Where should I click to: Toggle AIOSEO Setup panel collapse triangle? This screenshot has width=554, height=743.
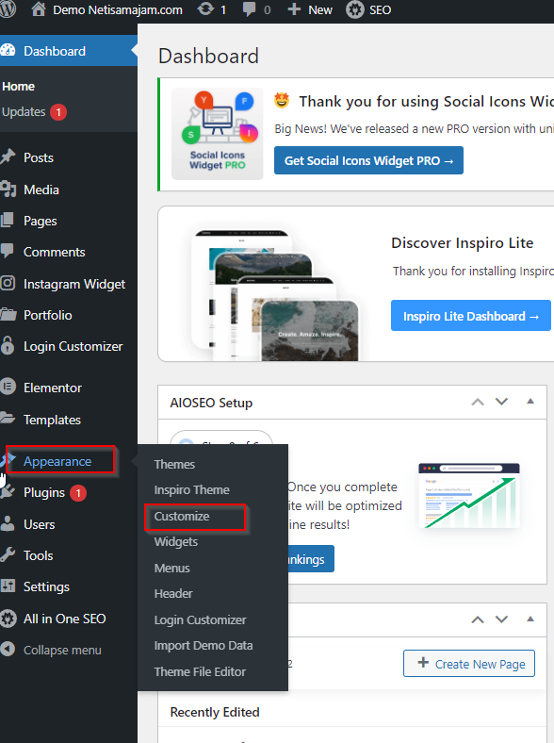[x=530, y=402]
